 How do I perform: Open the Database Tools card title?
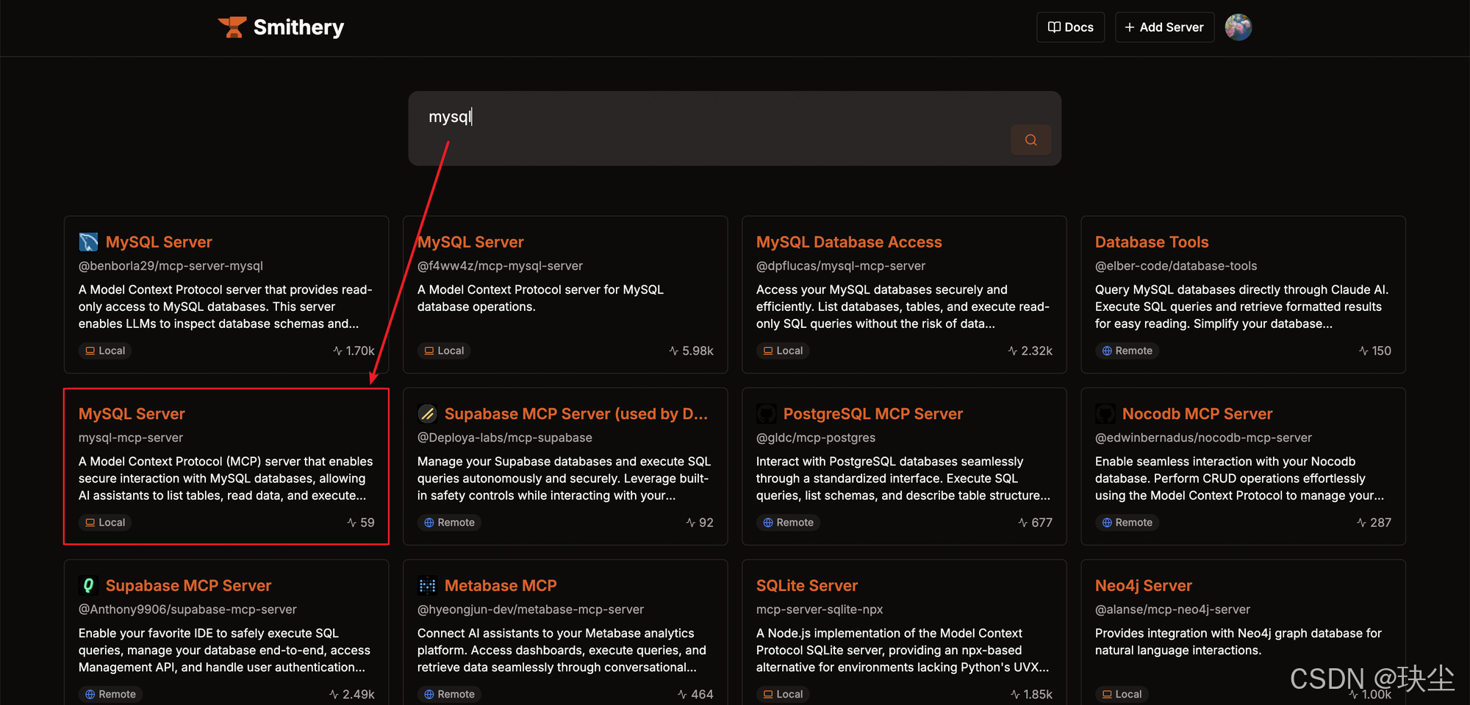pyautogui.click(x=1152, y=242)
